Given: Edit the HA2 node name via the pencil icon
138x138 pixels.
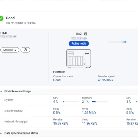Looking at the screenshot, I should click(86, 34).
